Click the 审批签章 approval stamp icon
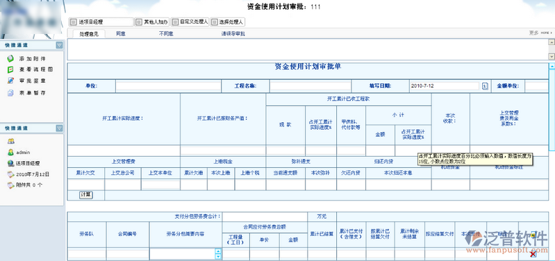Screen dimensions: 555x261 pyautogui.click(x=11, y=81)
